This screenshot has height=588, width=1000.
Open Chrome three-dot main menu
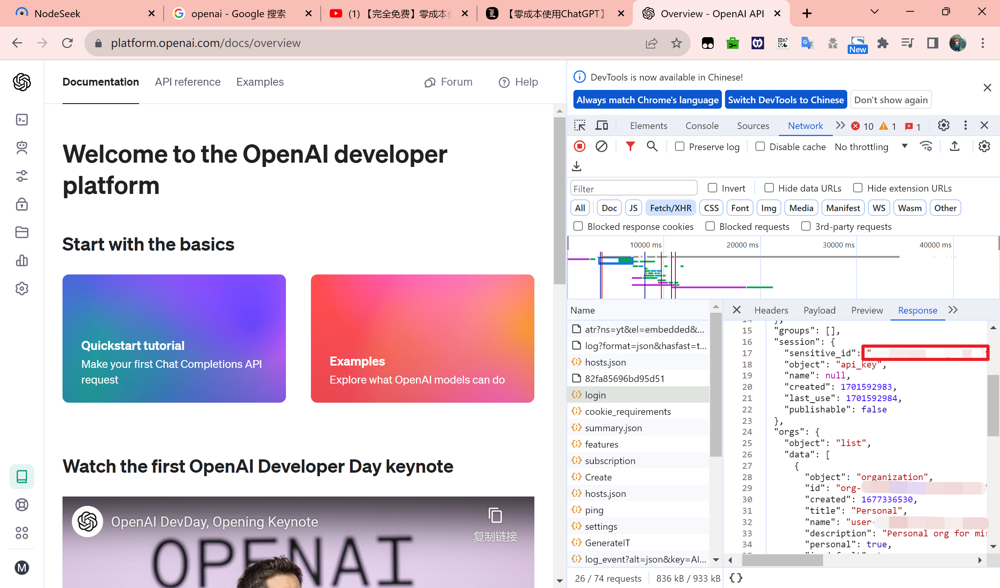tap(982, 43)
